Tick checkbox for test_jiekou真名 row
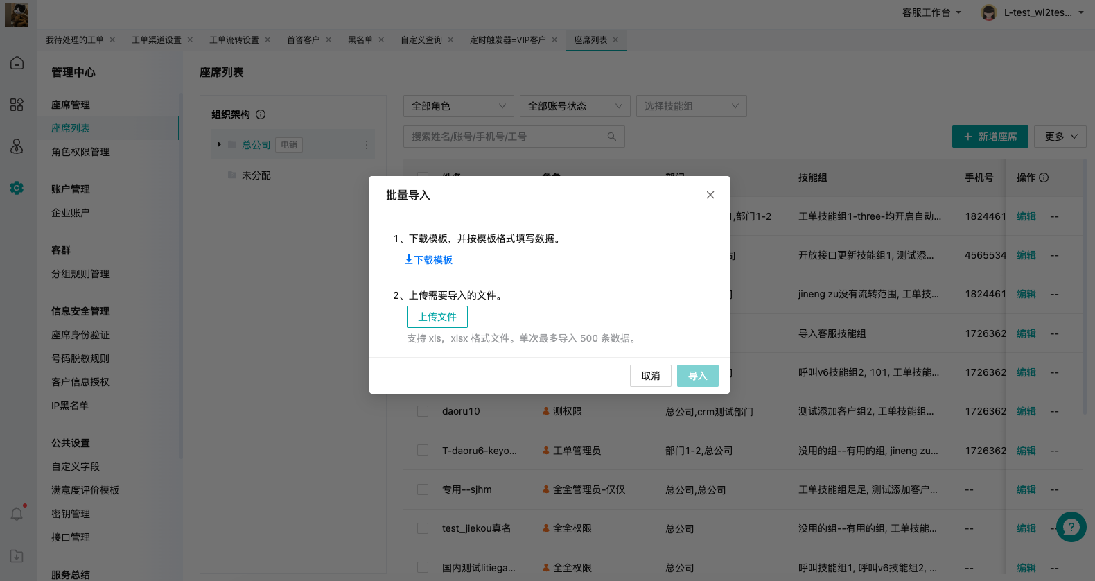 coord(423,528)
